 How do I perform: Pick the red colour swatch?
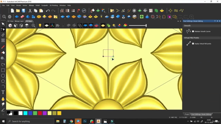[x=40, y=113]
